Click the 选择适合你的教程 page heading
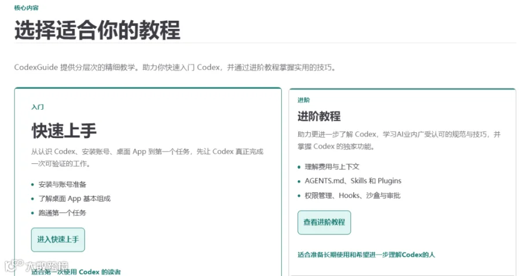This screenshot has width=521, height=276. tap(97, 30)
